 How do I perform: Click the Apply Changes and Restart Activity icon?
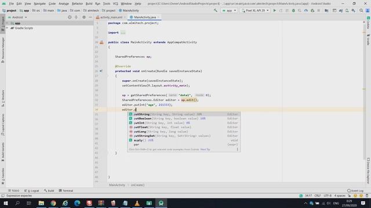pos(281,10)
